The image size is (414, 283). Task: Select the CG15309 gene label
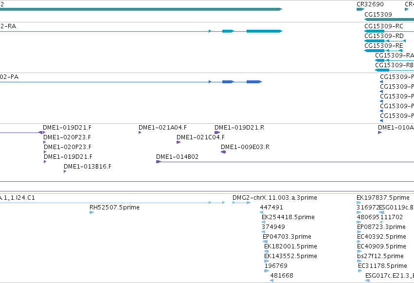pos(378,14)
